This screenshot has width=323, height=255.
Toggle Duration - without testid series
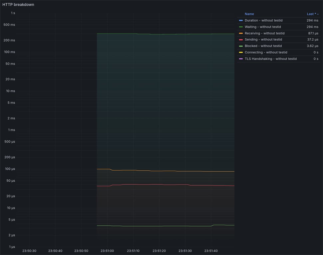pos(263,20)
